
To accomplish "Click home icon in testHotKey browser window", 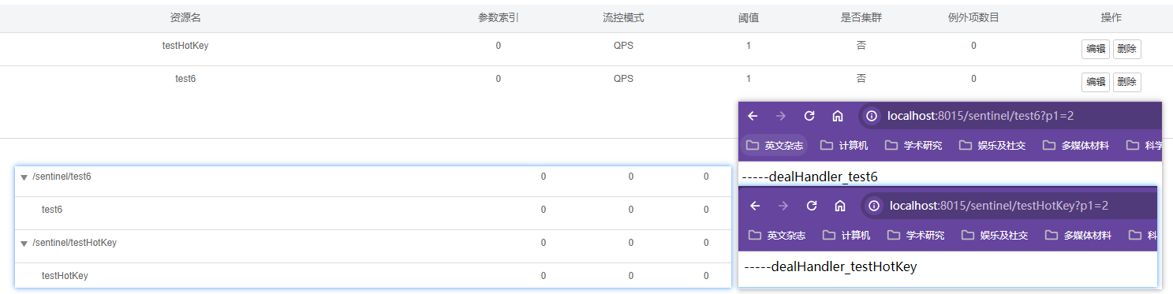I will point(840,206).
